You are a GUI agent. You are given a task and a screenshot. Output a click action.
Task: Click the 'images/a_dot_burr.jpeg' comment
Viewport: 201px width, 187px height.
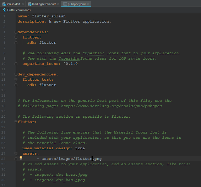(61, 175)
